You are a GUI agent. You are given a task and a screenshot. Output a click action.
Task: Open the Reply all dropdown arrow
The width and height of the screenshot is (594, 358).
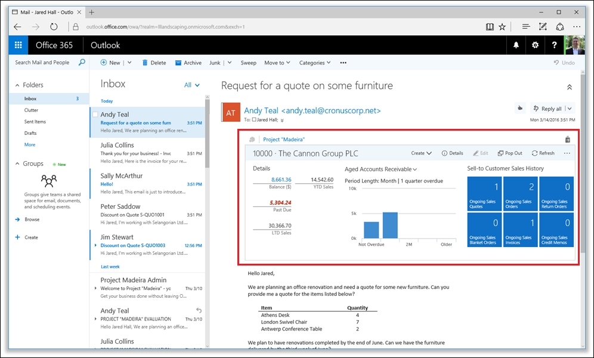570,109
